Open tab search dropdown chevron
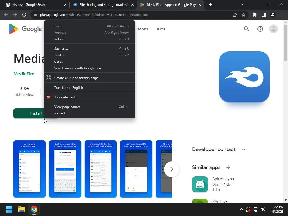The image size is (288, 216). (x=243, y=4)
